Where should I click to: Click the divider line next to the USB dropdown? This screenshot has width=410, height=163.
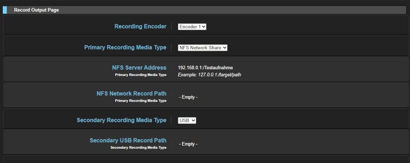171,120
